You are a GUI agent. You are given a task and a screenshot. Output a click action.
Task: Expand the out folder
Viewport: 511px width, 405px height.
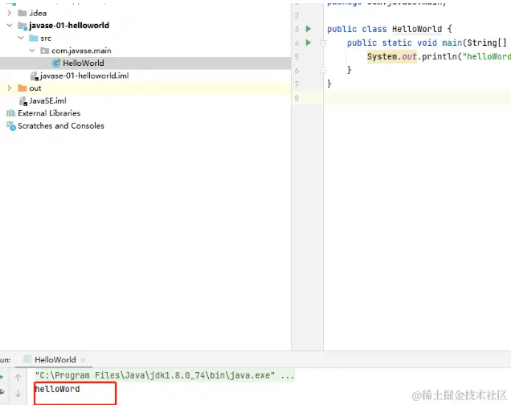(9, 88)
